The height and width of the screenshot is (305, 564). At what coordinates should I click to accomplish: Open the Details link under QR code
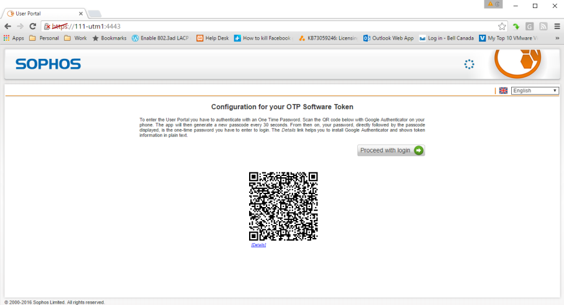pos(258,245)
